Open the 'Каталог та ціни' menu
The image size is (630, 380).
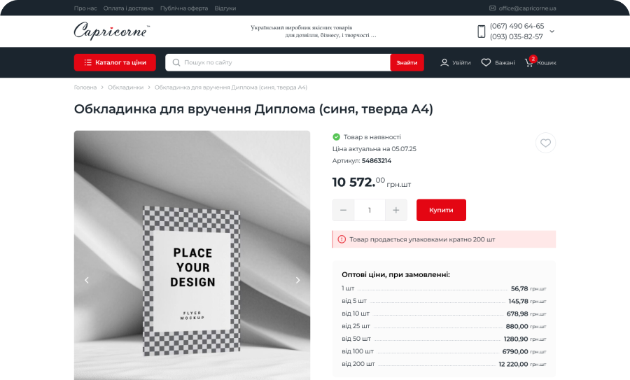click(115, 62)
